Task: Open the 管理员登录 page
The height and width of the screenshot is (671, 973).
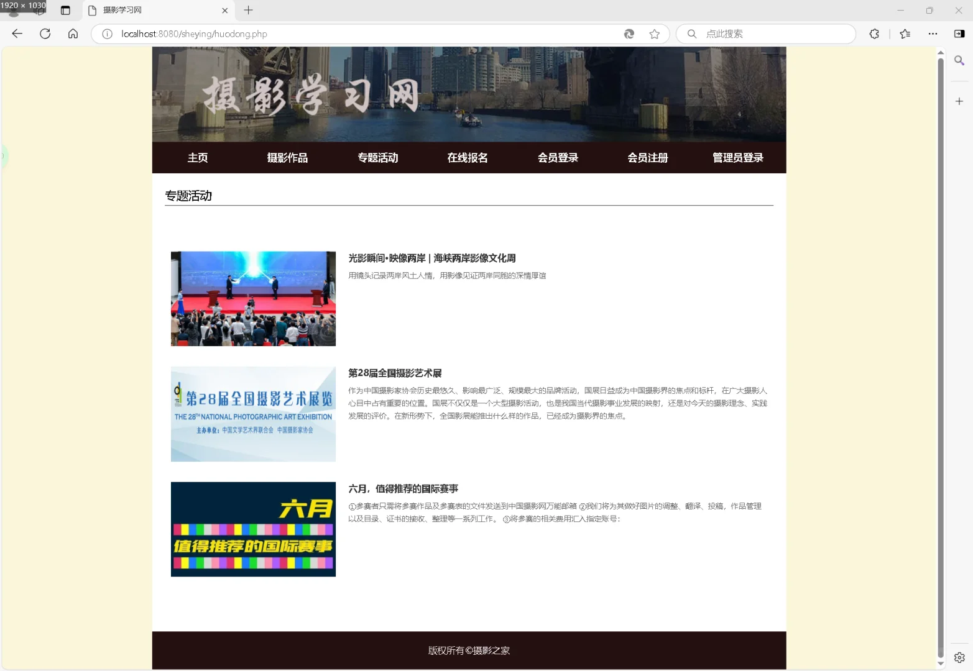Action: click(x=737, y=158)
